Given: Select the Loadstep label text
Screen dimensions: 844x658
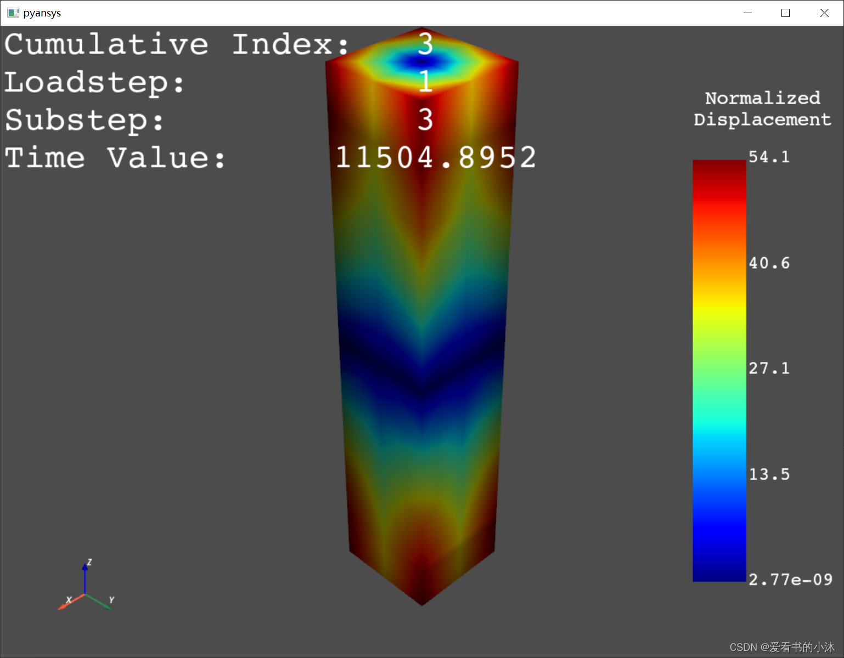Looking at the screenshot, I should (x=94, y=83).
